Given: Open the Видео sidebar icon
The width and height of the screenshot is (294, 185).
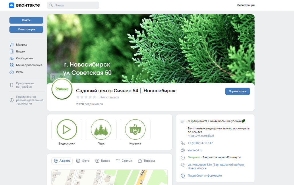Looking at the screenshot, I should [11, 52].
